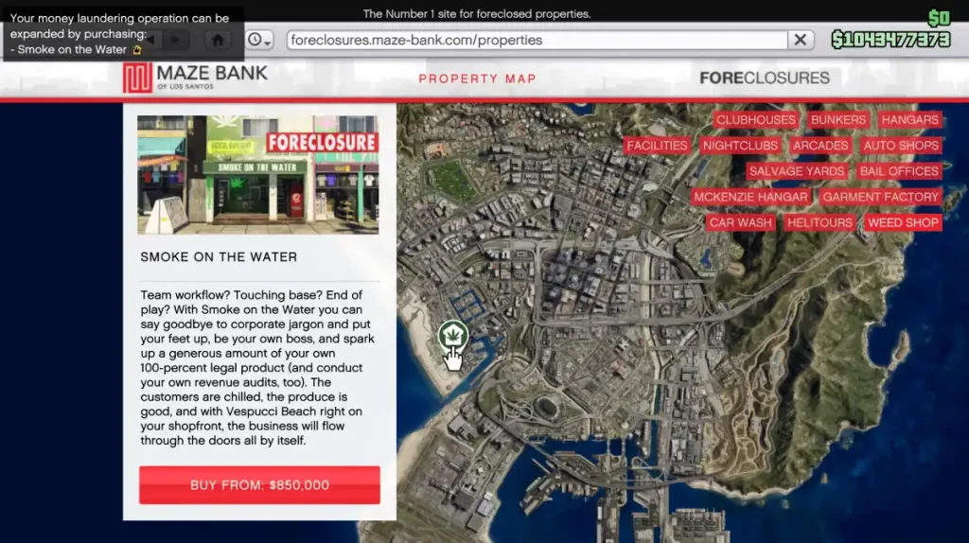Screen dimensions: 969x543
Task: Filter map by Hangars
Action: [909, 120]
